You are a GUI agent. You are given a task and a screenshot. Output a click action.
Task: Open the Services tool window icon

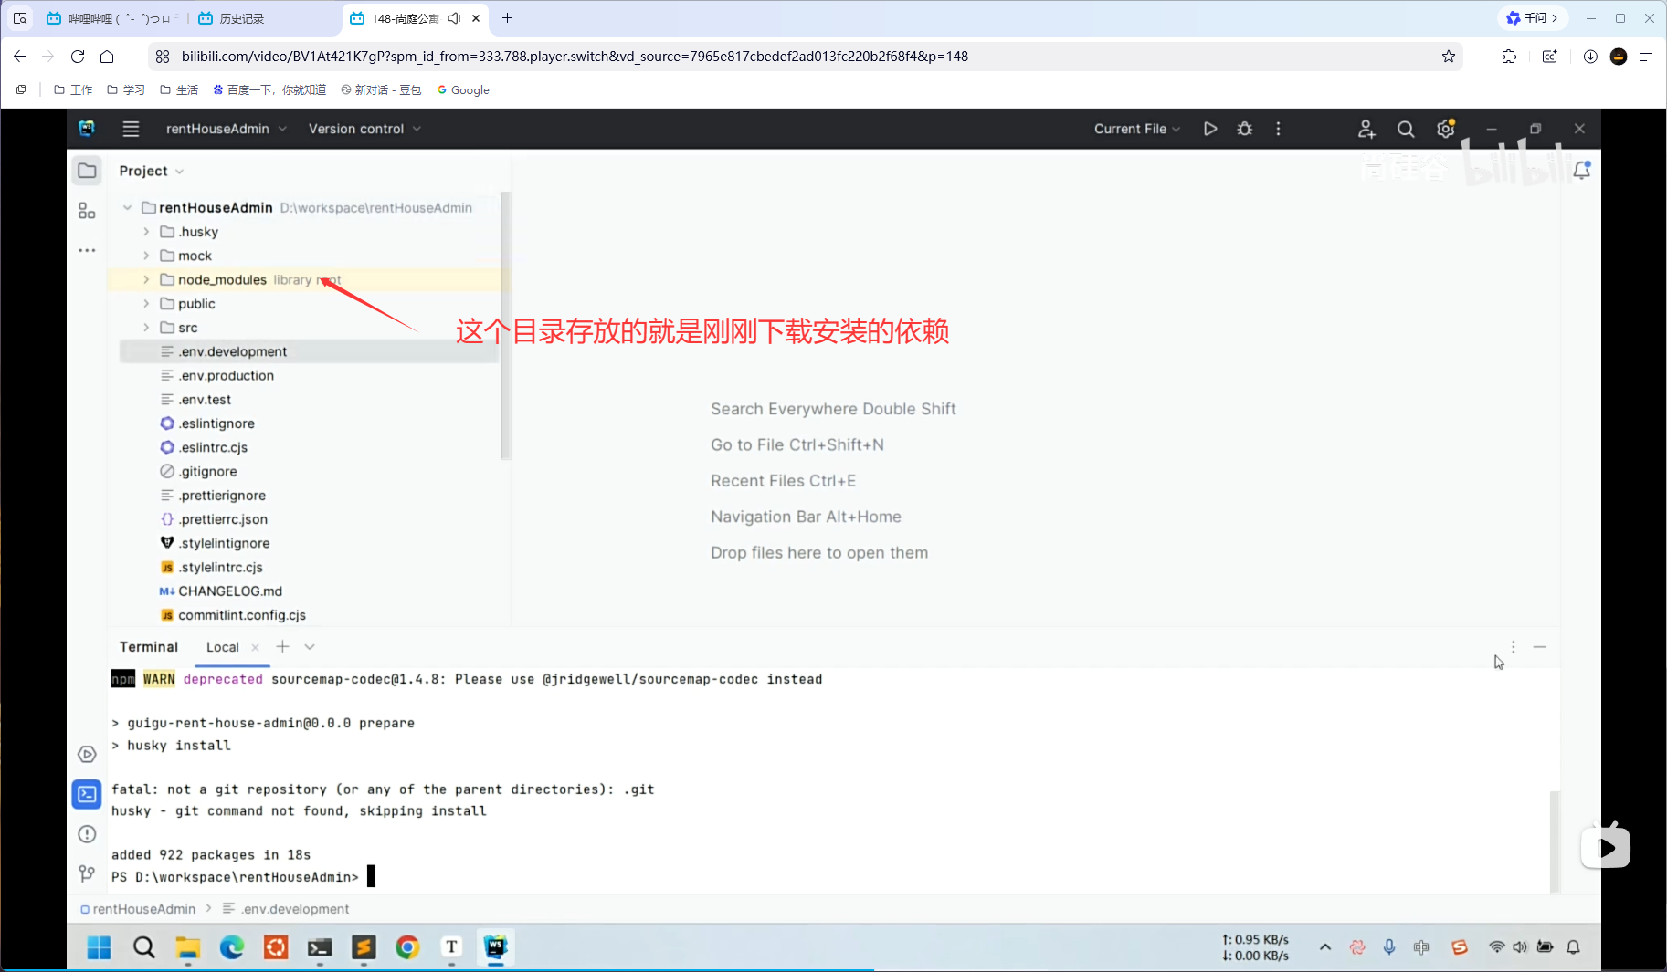pyautogui.click(x=87, y=754)
